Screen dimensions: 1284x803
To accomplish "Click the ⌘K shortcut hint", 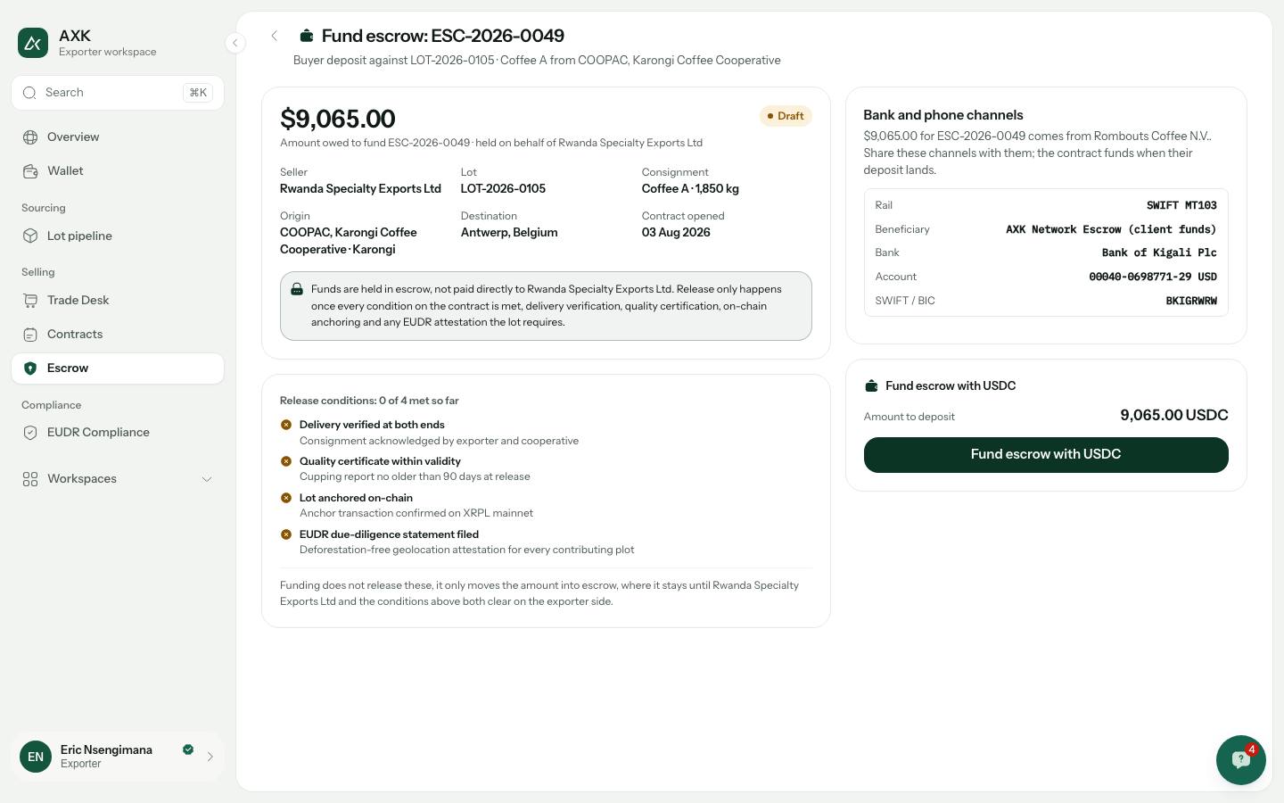I will pyautogui.click(x=198, y=93).
